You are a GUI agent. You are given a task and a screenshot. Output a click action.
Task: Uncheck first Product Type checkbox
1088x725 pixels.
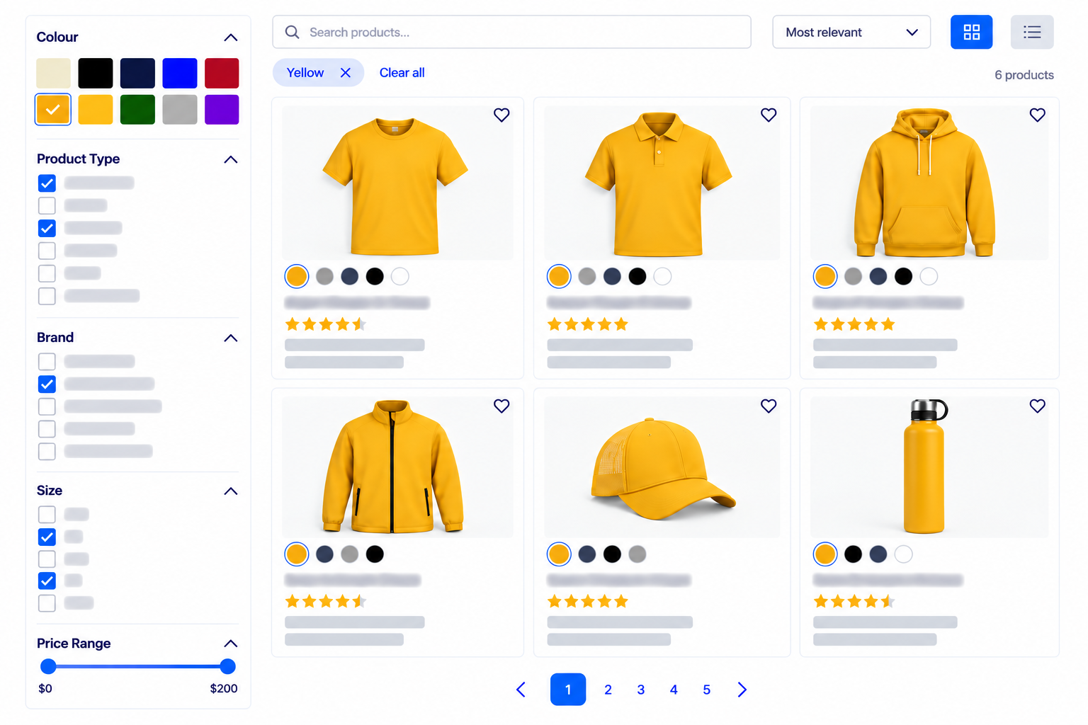[47, 183]
